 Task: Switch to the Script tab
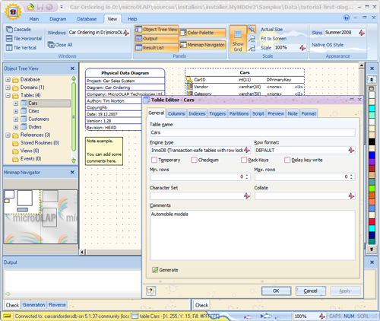(x=258, y=113)
